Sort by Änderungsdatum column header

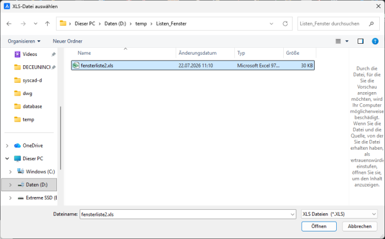pos(197,53)
